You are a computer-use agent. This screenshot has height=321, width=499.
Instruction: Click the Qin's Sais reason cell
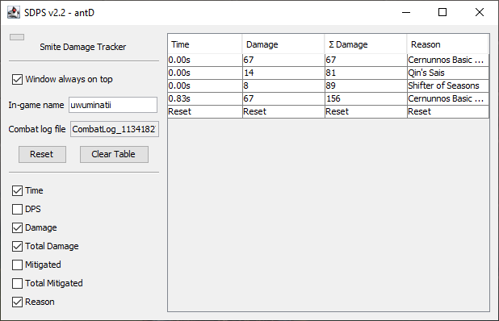tap(448, 73)
